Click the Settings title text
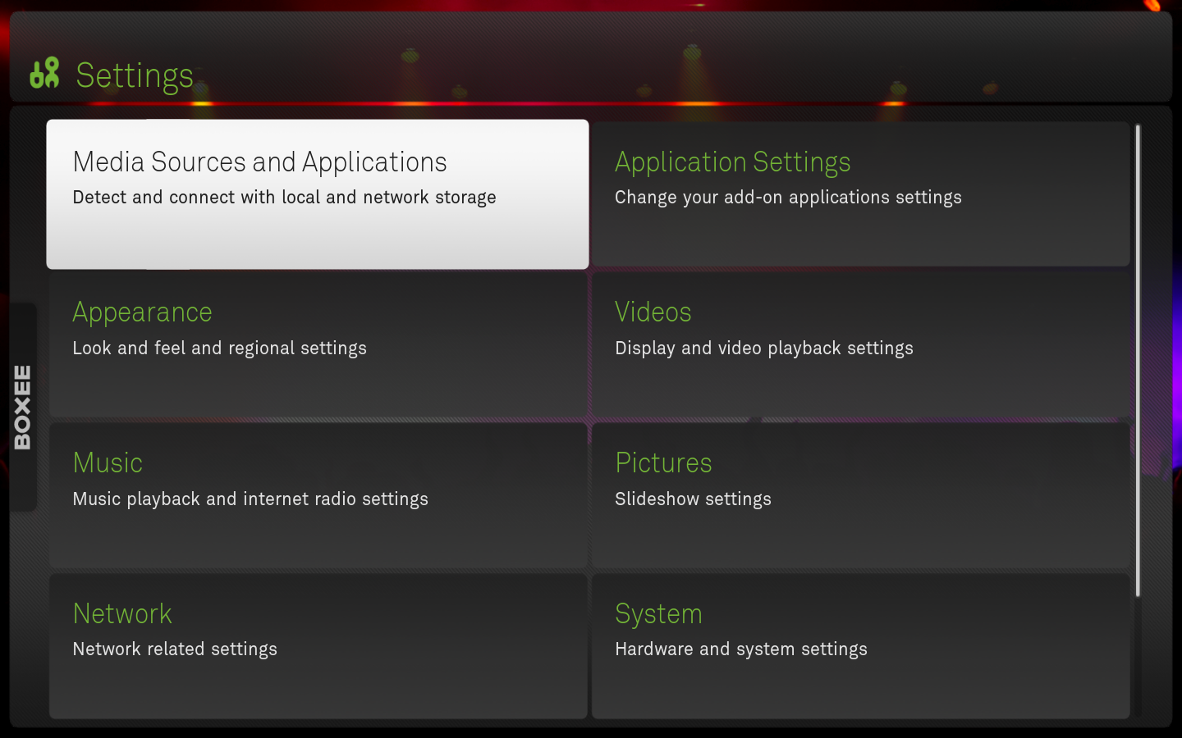Viewport: 1182px width, 738px height. 135,76
